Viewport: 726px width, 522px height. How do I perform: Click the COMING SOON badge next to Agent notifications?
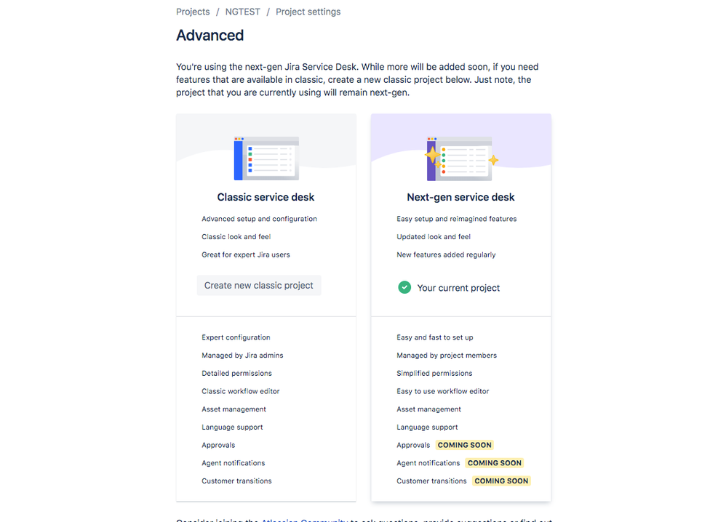click(x=494, y=462)
